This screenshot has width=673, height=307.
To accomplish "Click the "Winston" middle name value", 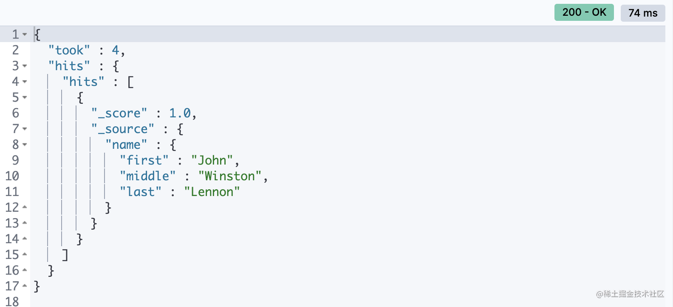I will [x=230, y=176].
